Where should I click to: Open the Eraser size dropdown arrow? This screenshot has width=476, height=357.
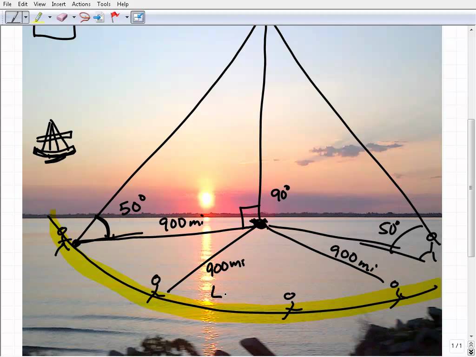74,17
